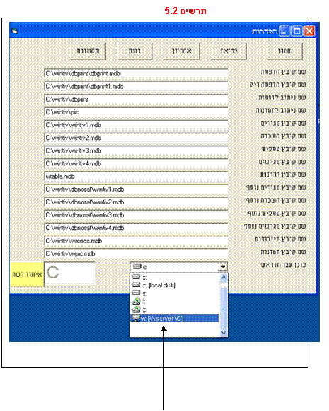
Task: Open the main work drive dropdown arrow
Action: click(x=223, y=267)
